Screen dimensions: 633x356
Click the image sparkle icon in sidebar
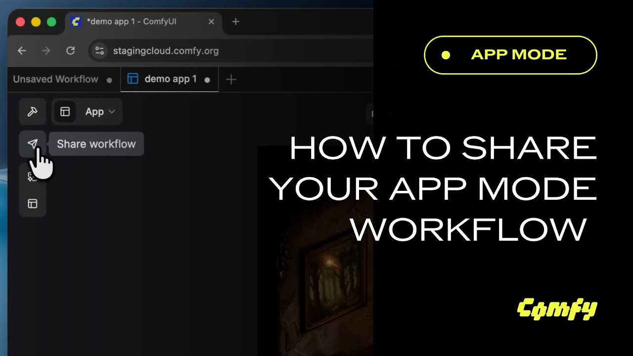click(x=33, y=177)
